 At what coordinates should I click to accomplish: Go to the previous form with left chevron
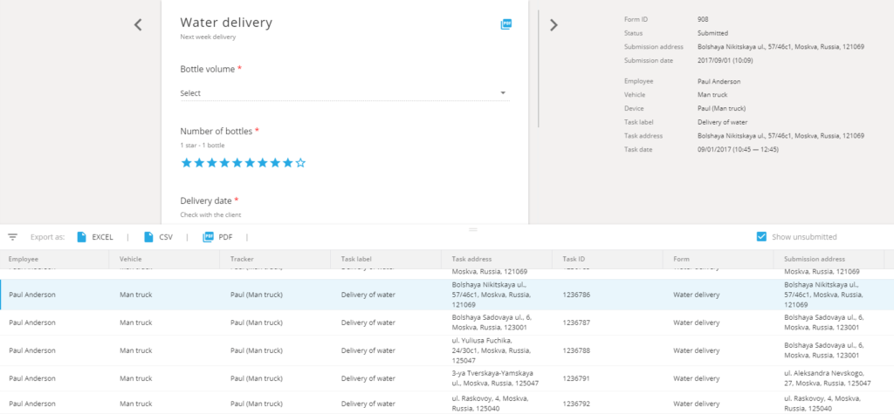137,24
